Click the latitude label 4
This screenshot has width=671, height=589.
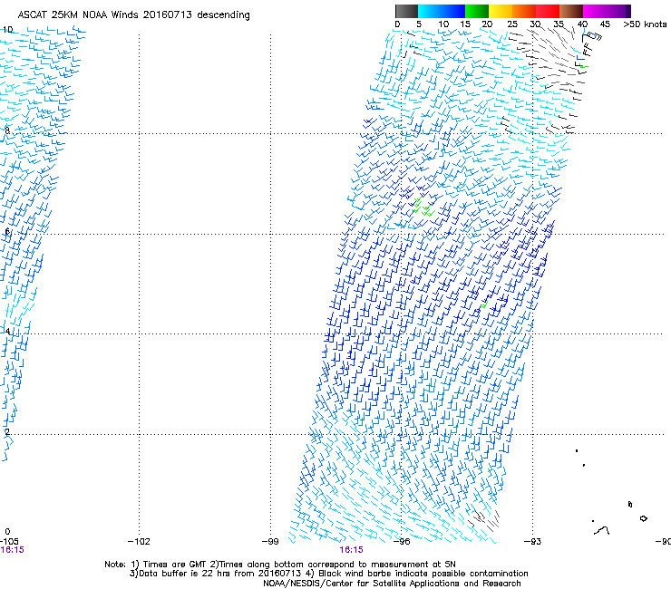7,331
